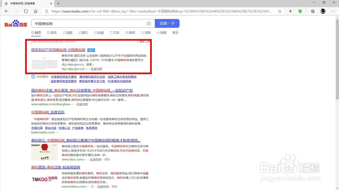Click 国家工商总局官网查询 suggestion
Viewport: 339px width, 190px height.
(x=122, y=77)
